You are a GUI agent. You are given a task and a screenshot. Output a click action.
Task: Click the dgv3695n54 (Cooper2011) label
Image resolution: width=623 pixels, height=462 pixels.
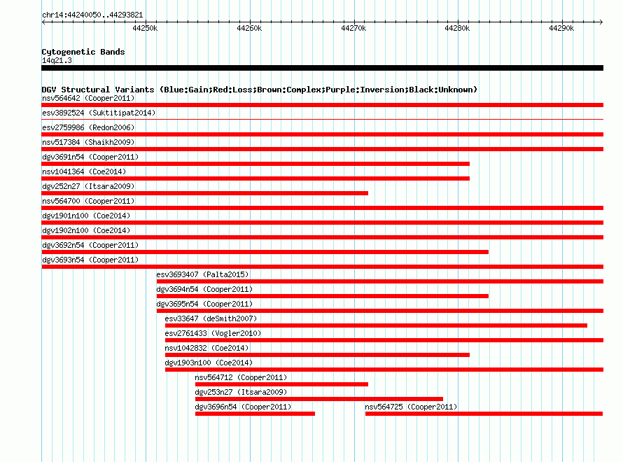pyautogui.click(x=204, y=304)
